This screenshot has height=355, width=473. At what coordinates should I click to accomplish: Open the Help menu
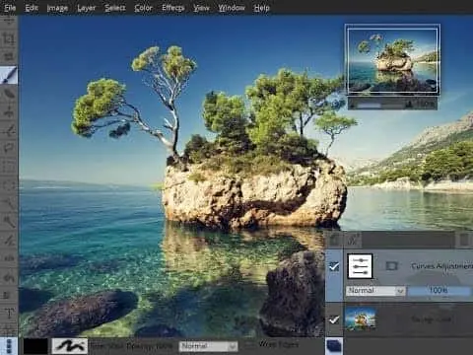coord(261,8)
